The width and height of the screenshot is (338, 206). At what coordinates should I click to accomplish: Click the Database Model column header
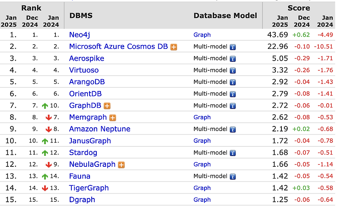(x=225, y=16)
